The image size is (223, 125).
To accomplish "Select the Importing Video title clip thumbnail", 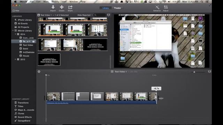I will tap(49, 59).
